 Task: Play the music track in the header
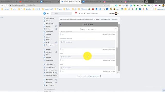[x=82, y=13]
